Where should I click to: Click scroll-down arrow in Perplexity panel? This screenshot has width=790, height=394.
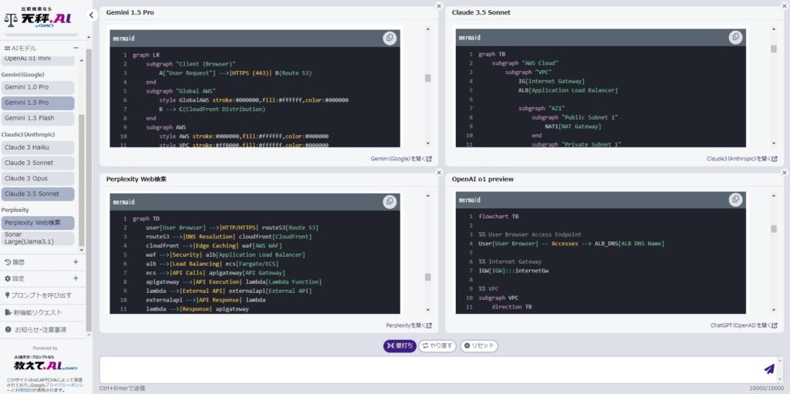click(x=427, y=310)
